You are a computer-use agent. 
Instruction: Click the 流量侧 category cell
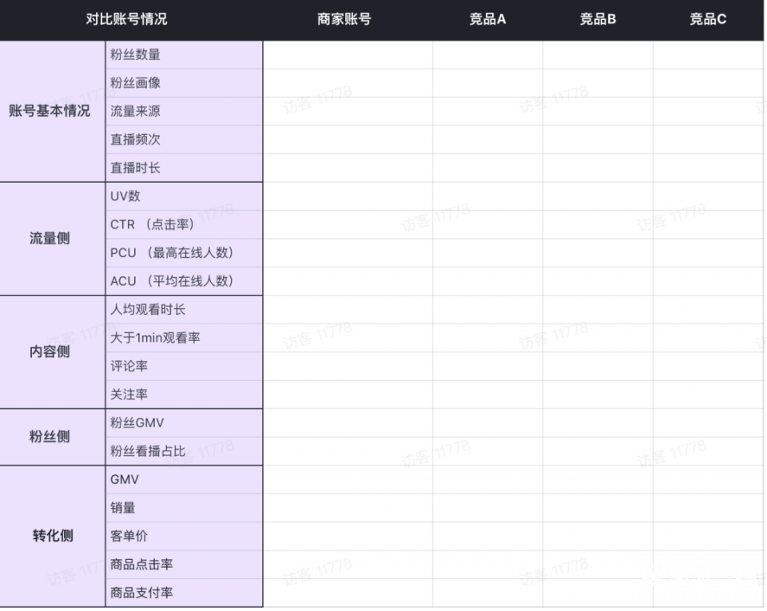point(53,239)
